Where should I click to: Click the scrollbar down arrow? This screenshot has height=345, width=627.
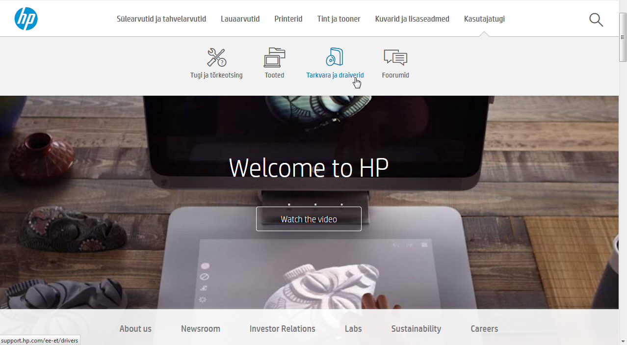(x=623, y=341)
